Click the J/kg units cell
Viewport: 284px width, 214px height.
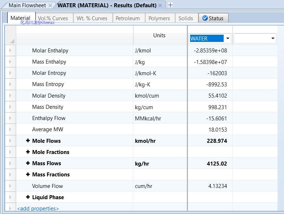(x=160, y=61)
